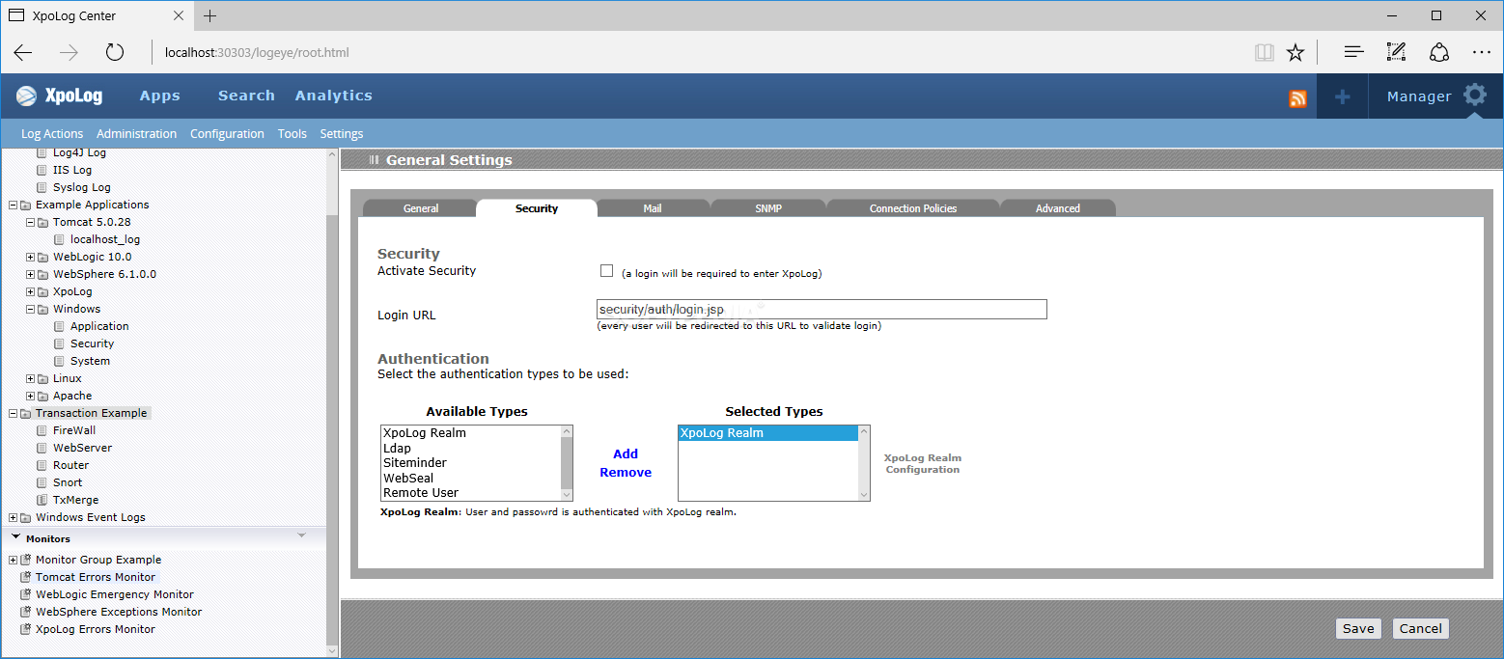Click the IIS Log file icon
Image resolution: width=1504 pixels, height=659 pixels.
42,170
